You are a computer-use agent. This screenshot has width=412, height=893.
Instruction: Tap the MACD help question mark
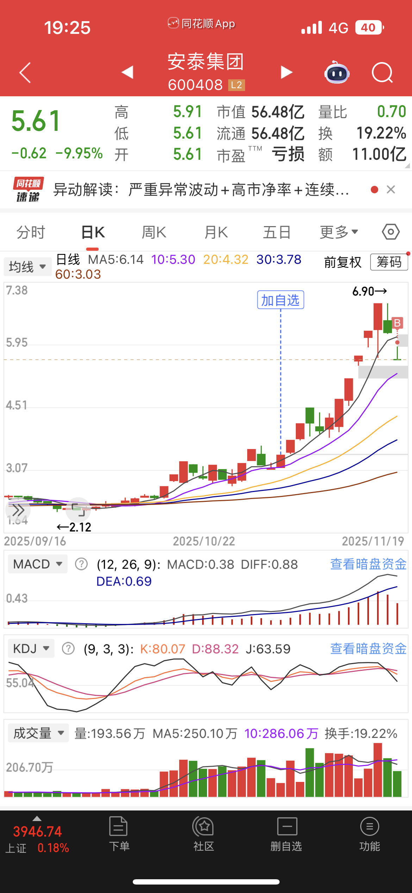click(x=81, y=564)
